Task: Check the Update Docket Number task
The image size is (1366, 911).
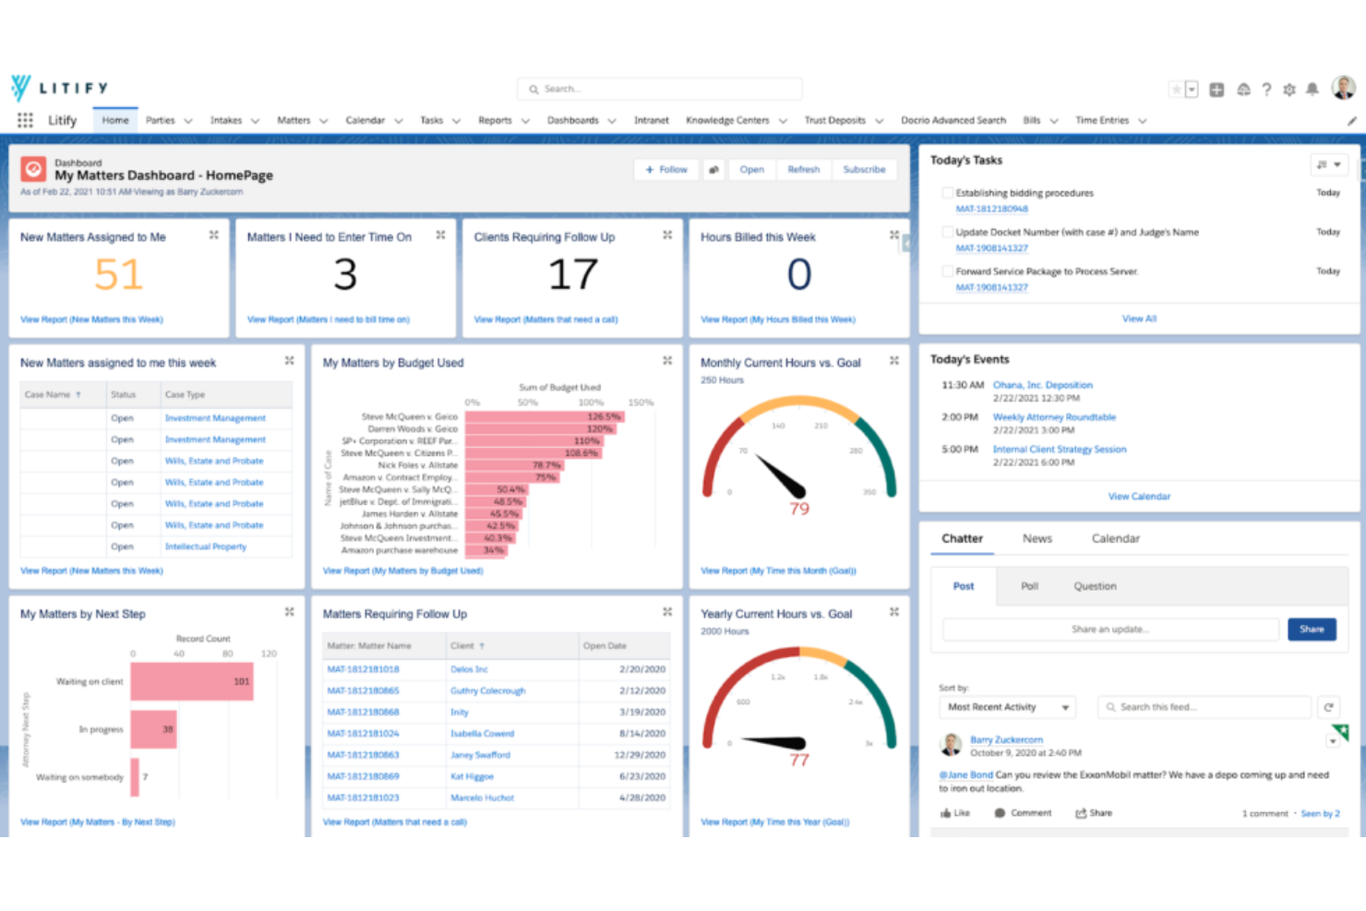Action: tap(948, 232)
